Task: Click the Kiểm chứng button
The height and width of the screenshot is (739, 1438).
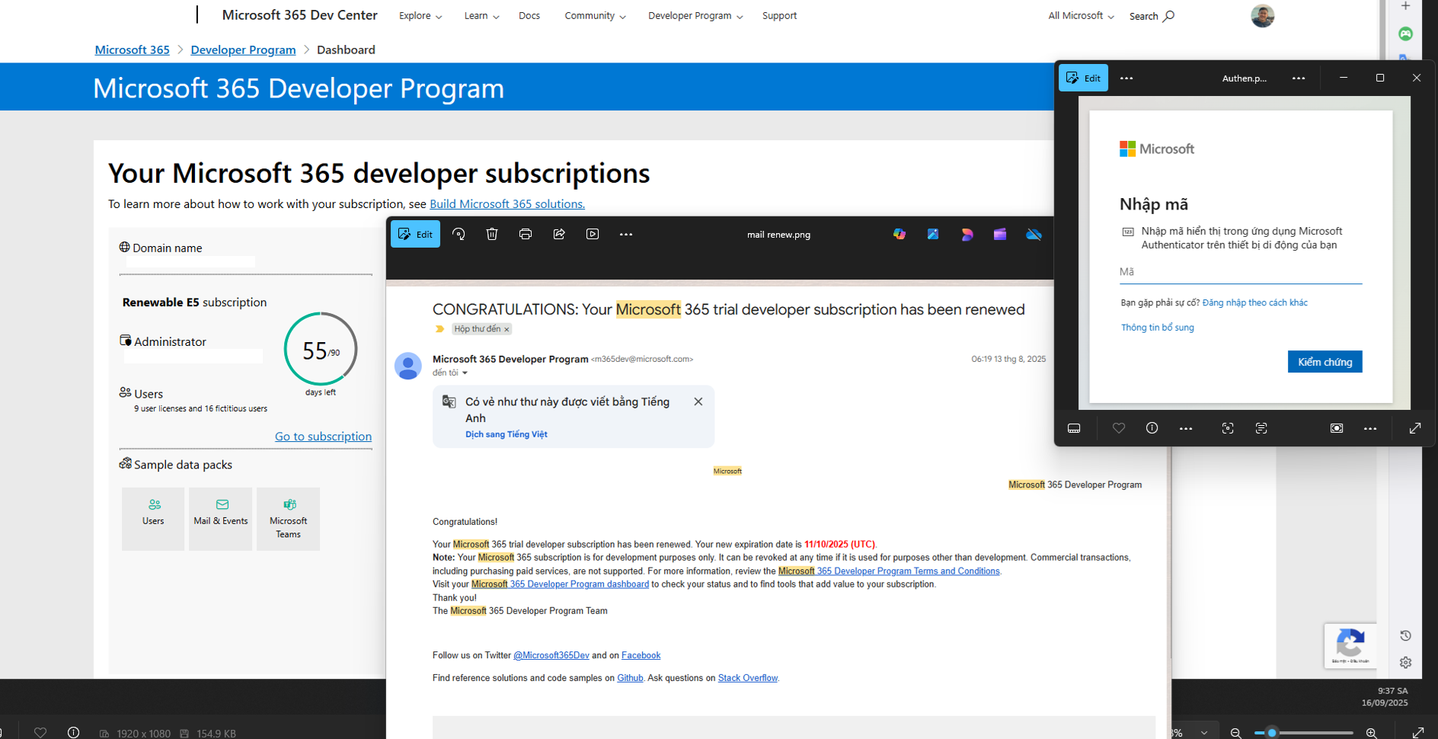Action: tap(1325, 362)
